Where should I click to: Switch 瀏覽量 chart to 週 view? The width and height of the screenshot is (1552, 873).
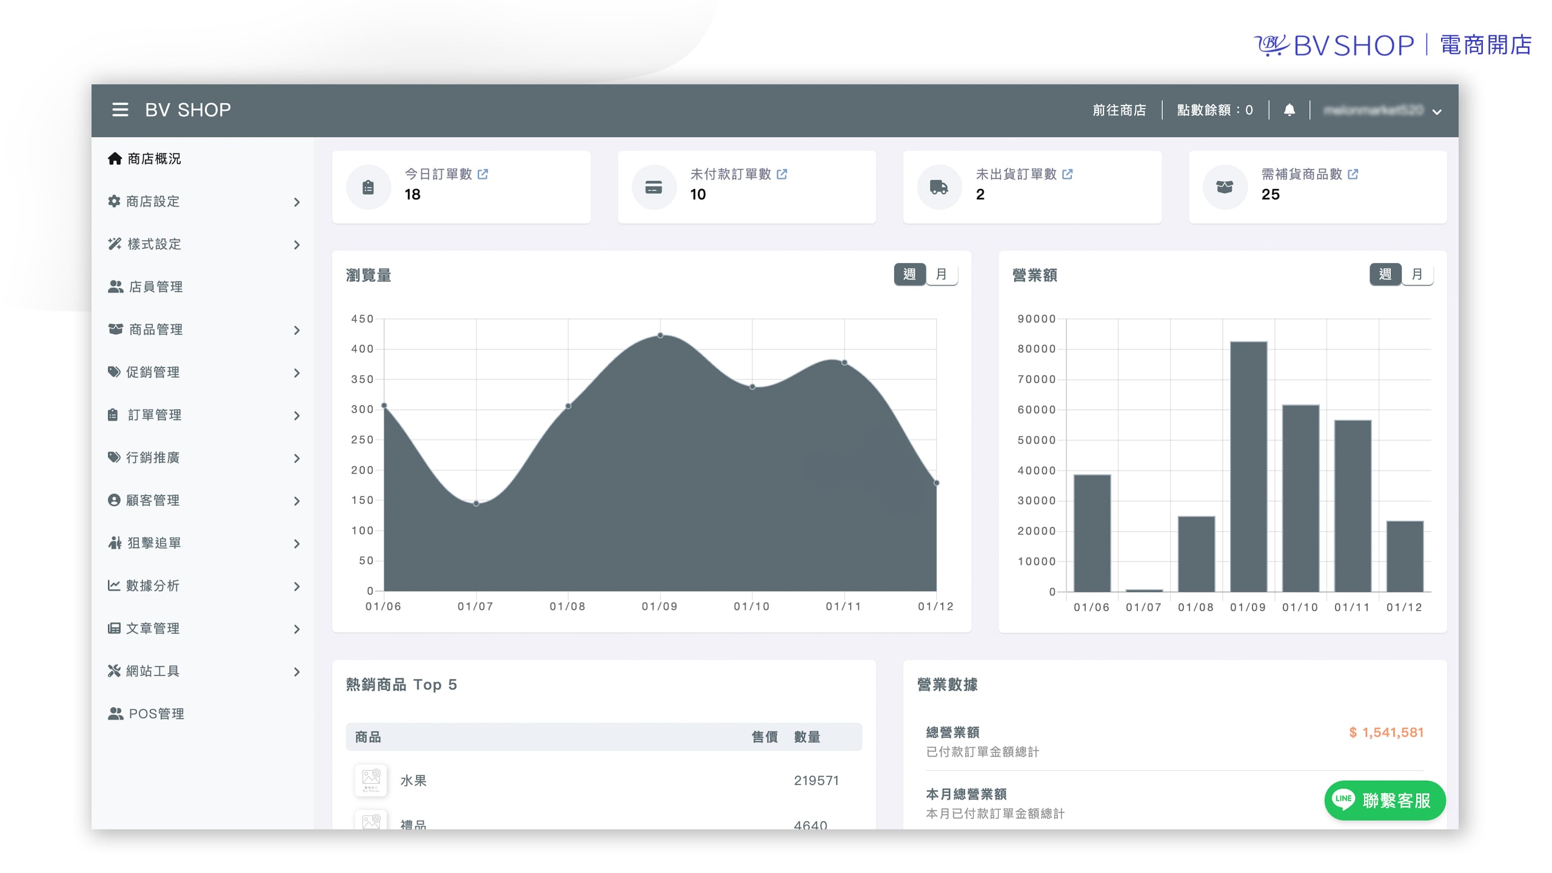coord(909,274)
